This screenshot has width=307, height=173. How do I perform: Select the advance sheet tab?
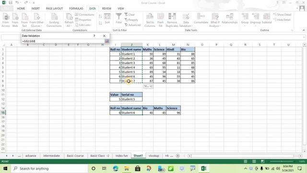pyautogui.click(x=31, y=156)
